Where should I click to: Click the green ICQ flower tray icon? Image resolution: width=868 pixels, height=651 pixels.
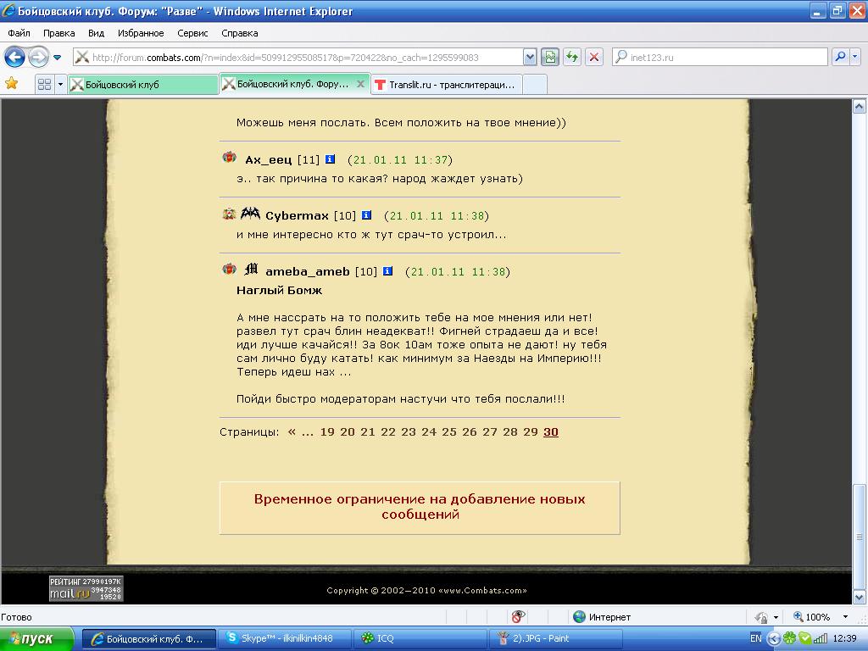[789, 638]
